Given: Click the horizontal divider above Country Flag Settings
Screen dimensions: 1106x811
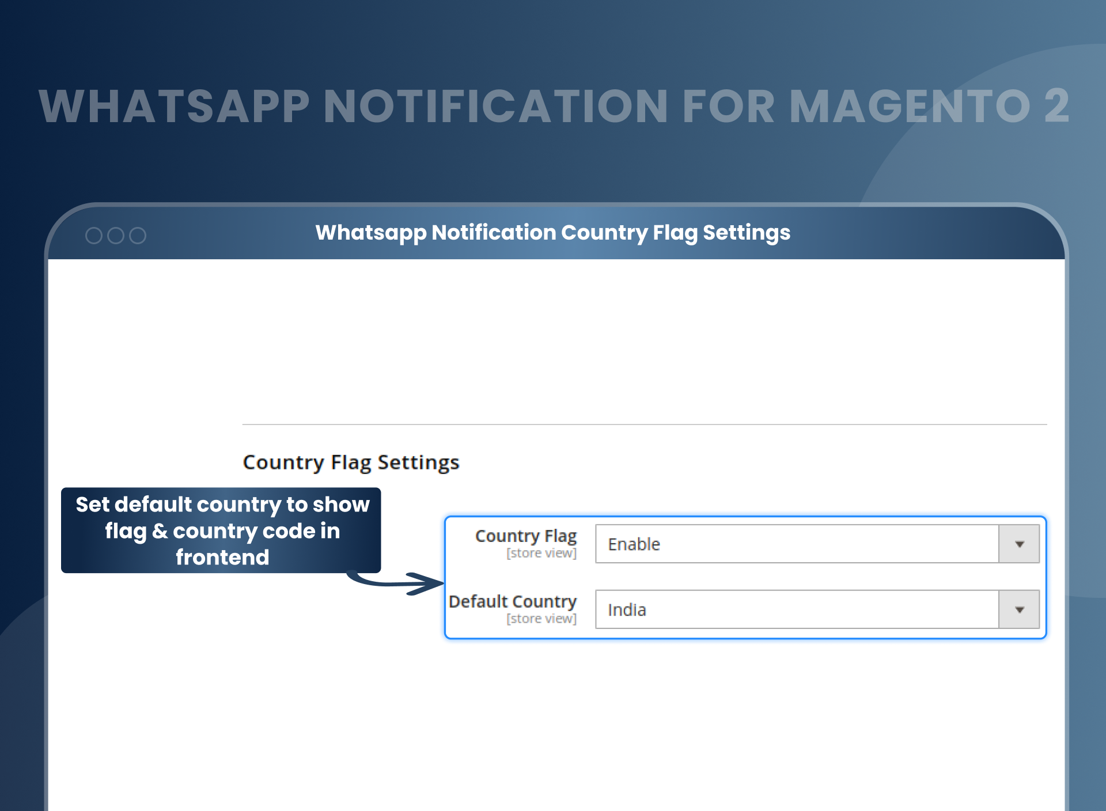Looking at the screenshot, I should pos(644,425).
